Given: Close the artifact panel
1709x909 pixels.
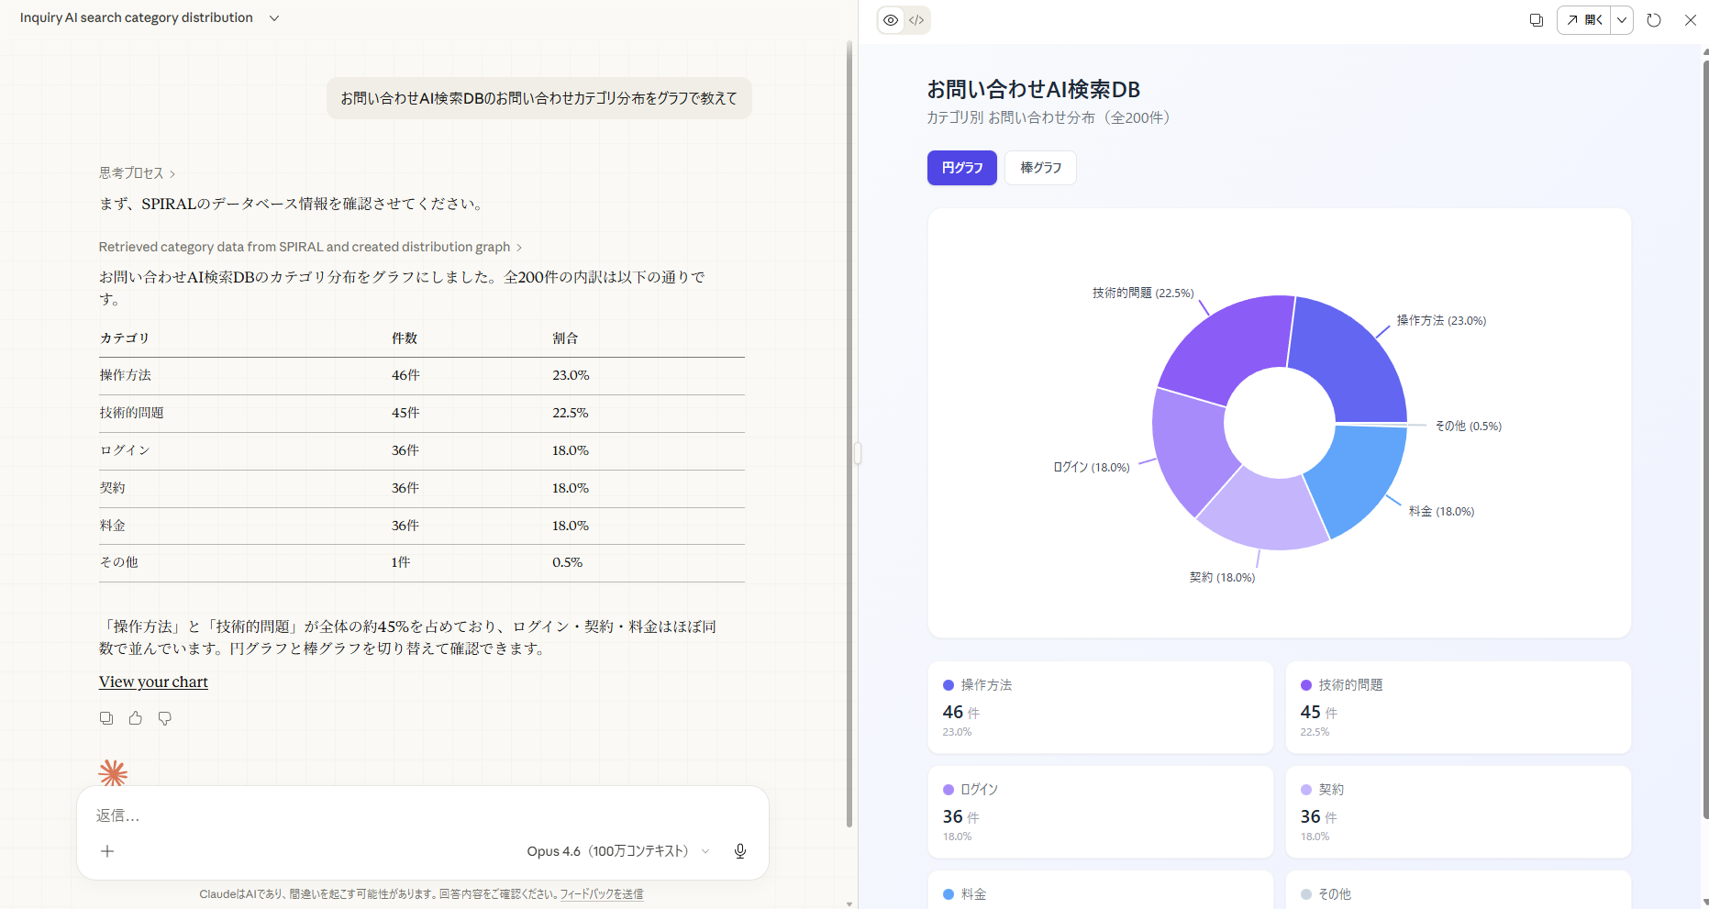Looking at the screenshot, I should coord(1691,20).
